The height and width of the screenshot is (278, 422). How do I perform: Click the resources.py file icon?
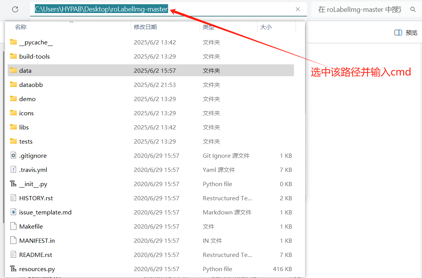click(13, 269)
